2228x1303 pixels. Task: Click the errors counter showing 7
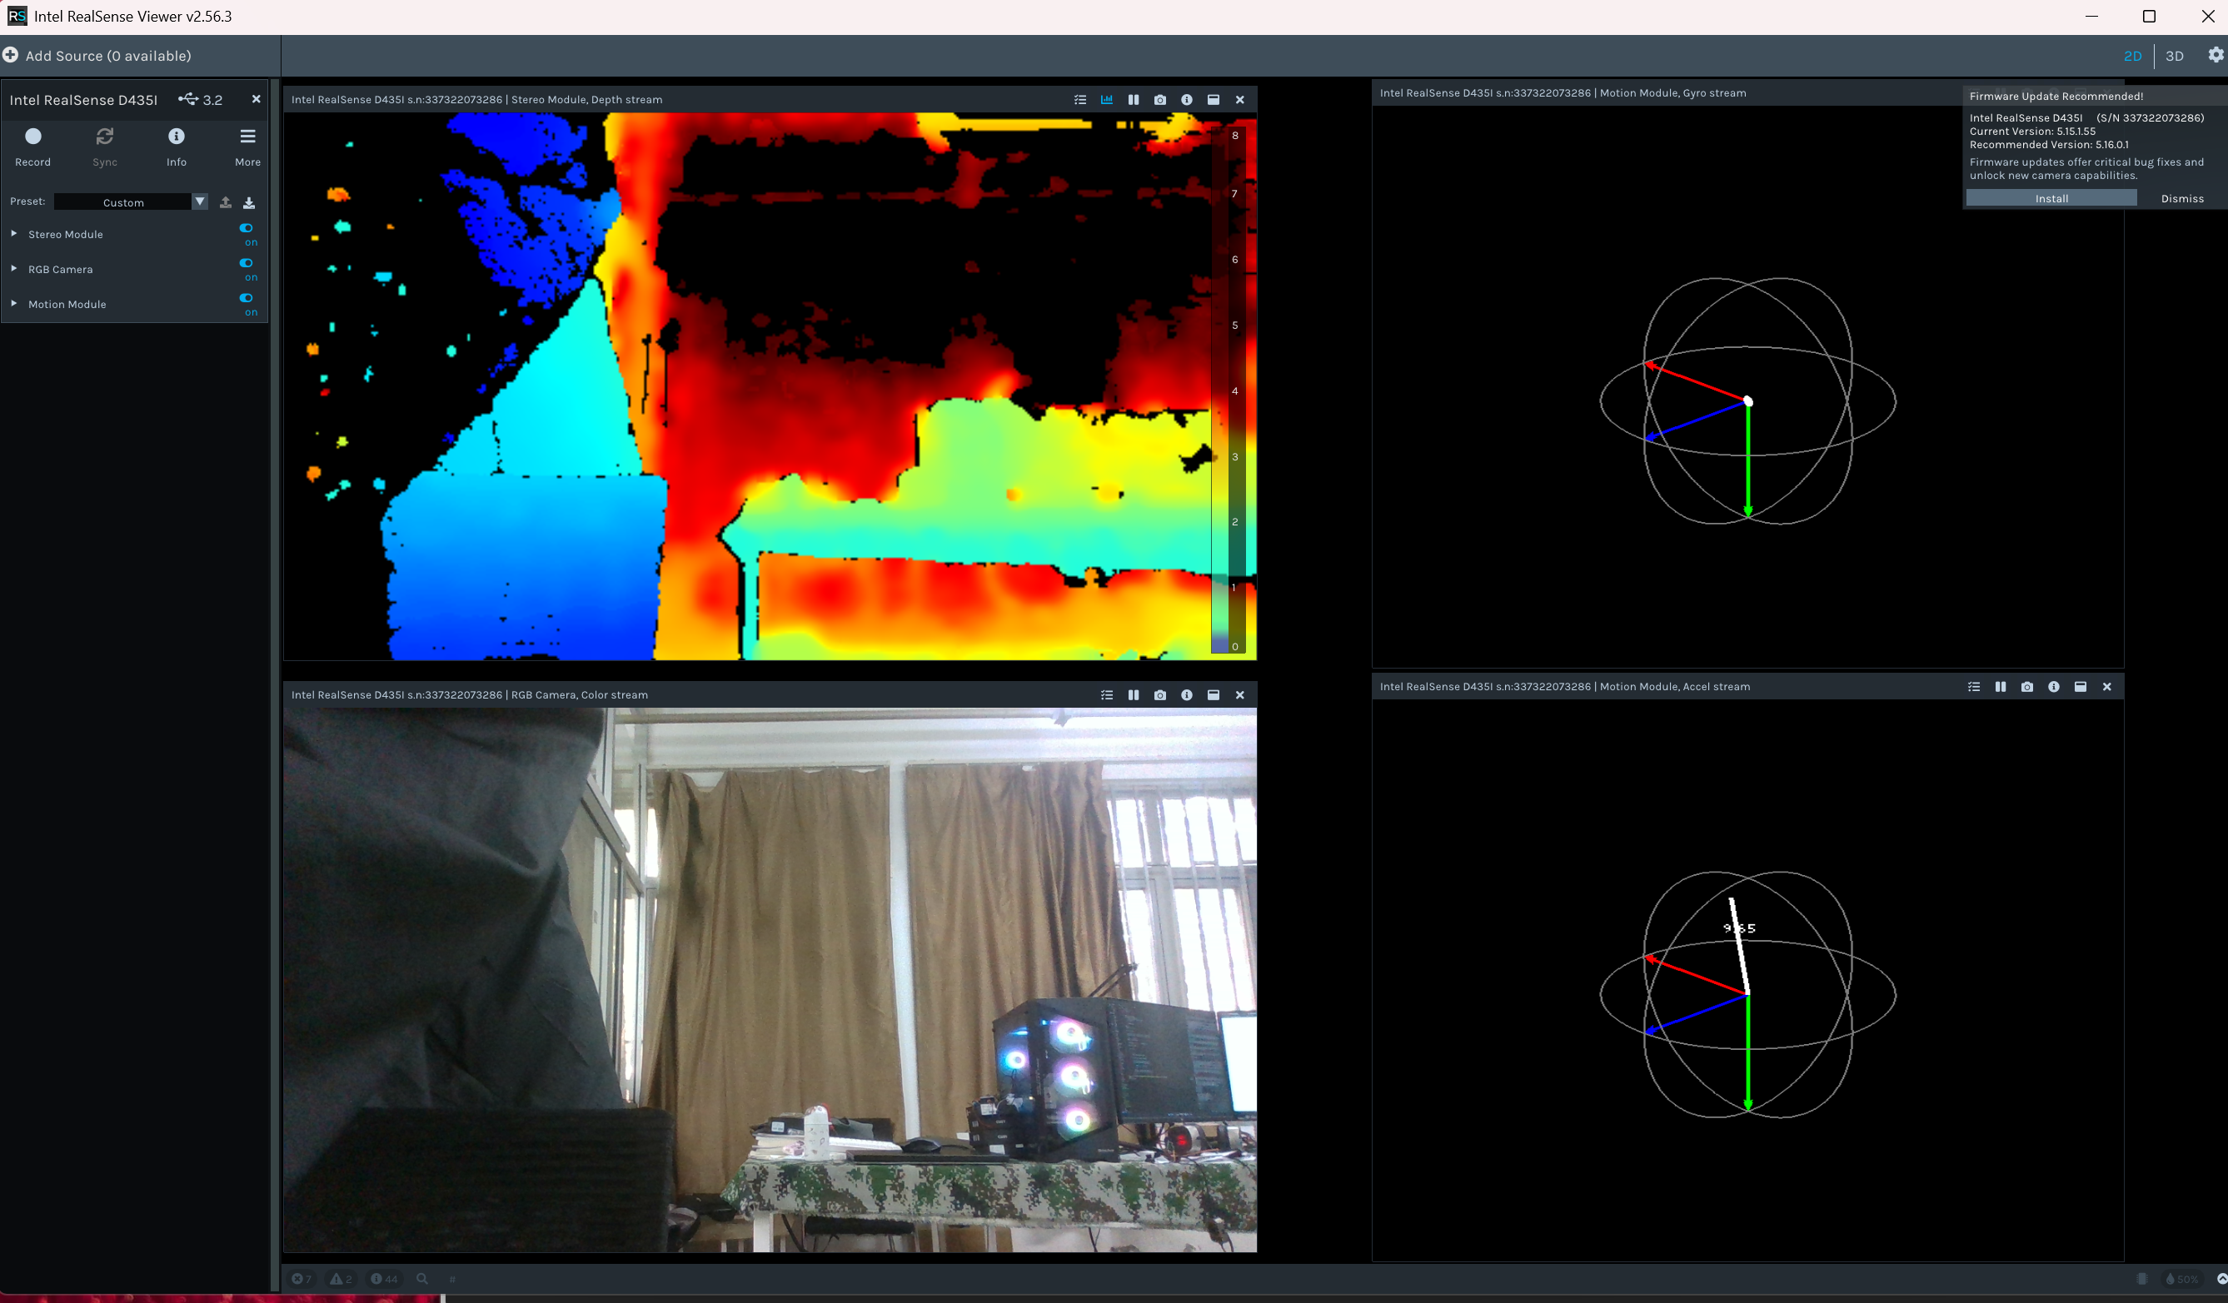tap(301, 1278)
